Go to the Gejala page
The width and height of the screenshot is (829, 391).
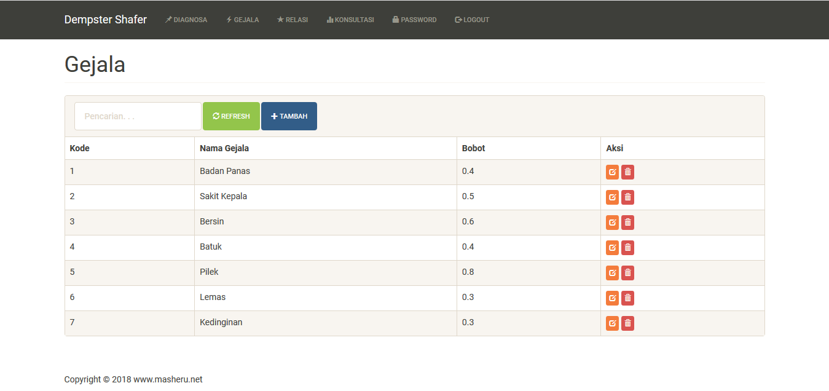[243, 20]
